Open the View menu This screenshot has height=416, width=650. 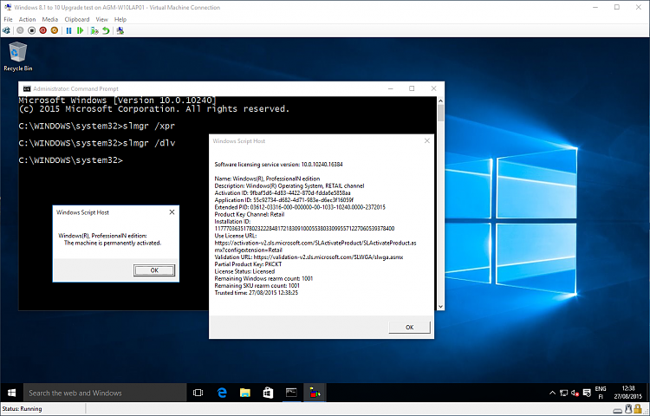(x=101, y=19)
